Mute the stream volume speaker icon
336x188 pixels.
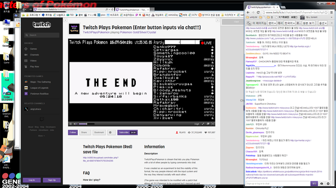click(75, 124)
